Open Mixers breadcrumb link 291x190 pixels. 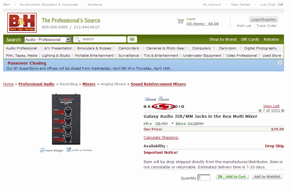pos(89,84)
